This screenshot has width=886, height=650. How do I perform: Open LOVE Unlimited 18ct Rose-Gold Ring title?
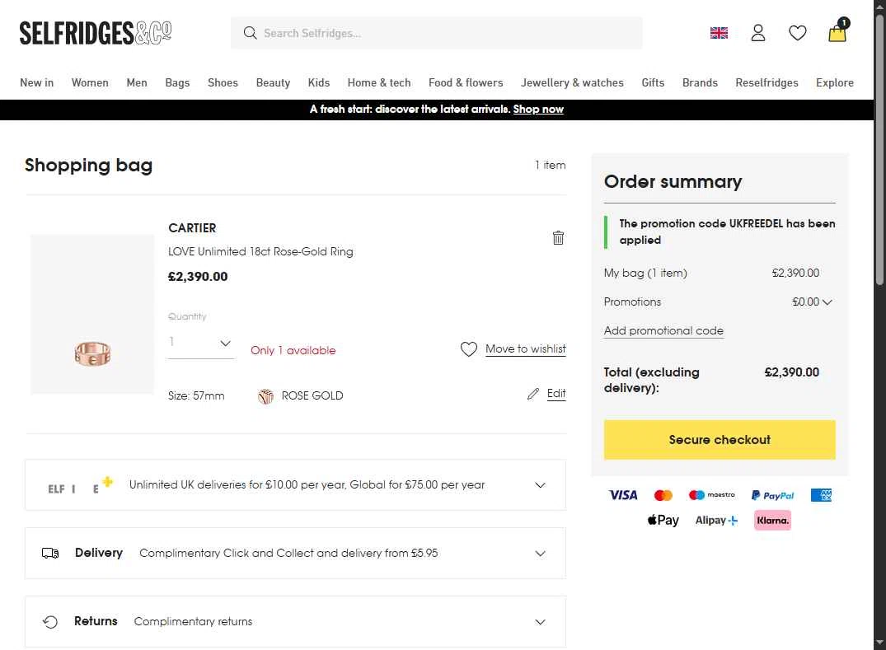pos(260,252)
